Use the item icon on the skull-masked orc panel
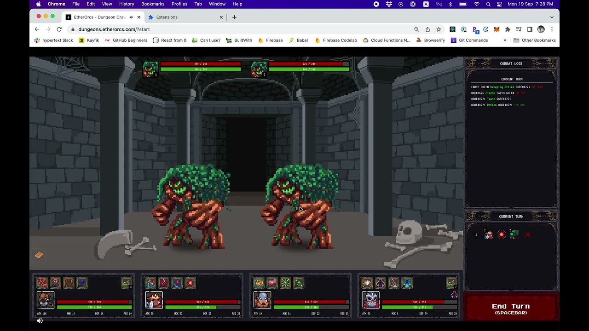 click(x=451, y=283)
